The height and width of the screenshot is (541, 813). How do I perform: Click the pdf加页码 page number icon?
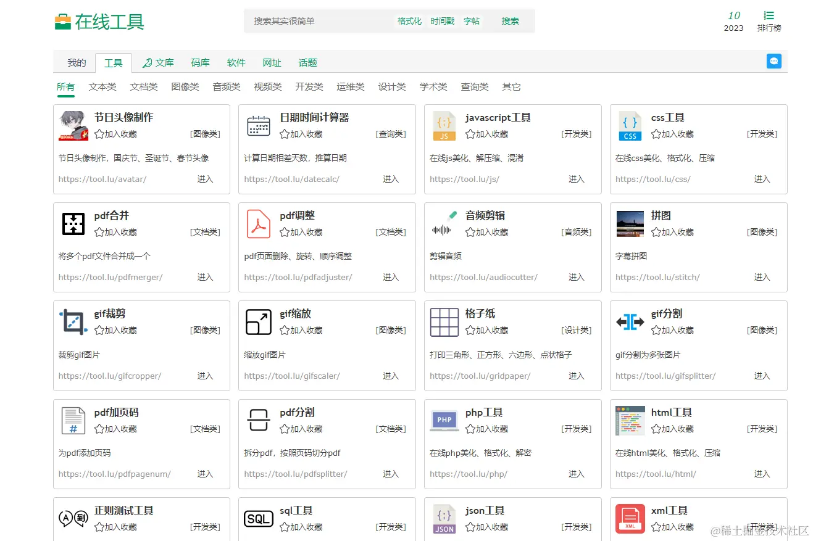(73, 420)
